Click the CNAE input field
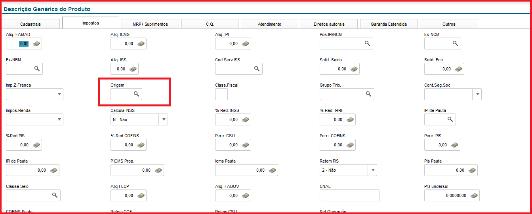This screenshot has width=532, height=214. point(349,195)
